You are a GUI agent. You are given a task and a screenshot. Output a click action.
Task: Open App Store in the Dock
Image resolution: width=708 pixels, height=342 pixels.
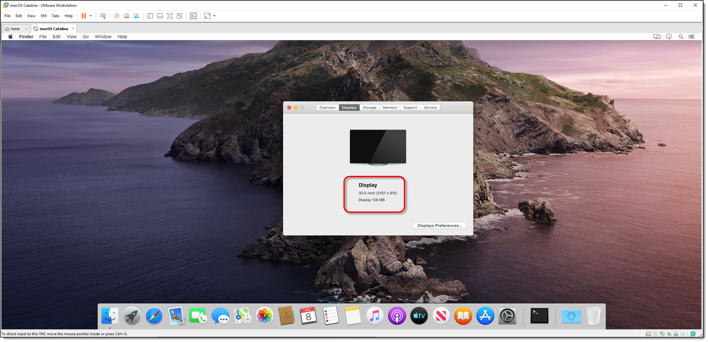[485, 316]
